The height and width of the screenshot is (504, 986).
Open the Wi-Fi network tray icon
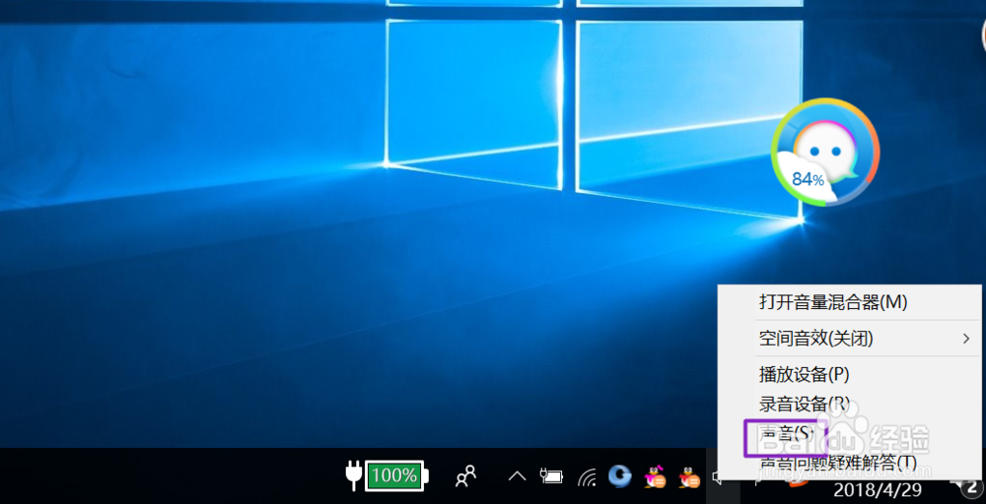pos(588,477)
